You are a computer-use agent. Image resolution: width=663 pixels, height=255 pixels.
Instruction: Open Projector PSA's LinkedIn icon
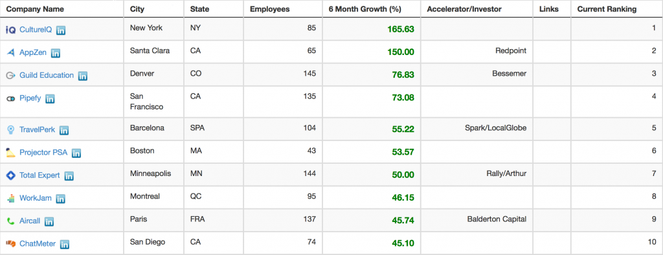[76, 153]
